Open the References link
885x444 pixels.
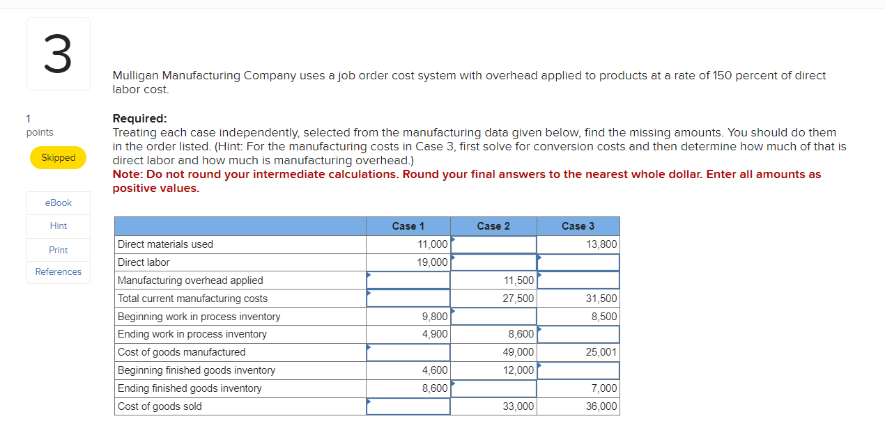[59, 271]
